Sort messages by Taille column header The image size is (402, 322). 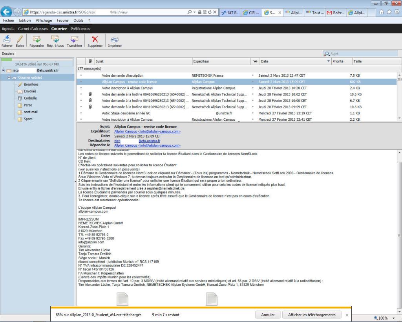[376, 61]
